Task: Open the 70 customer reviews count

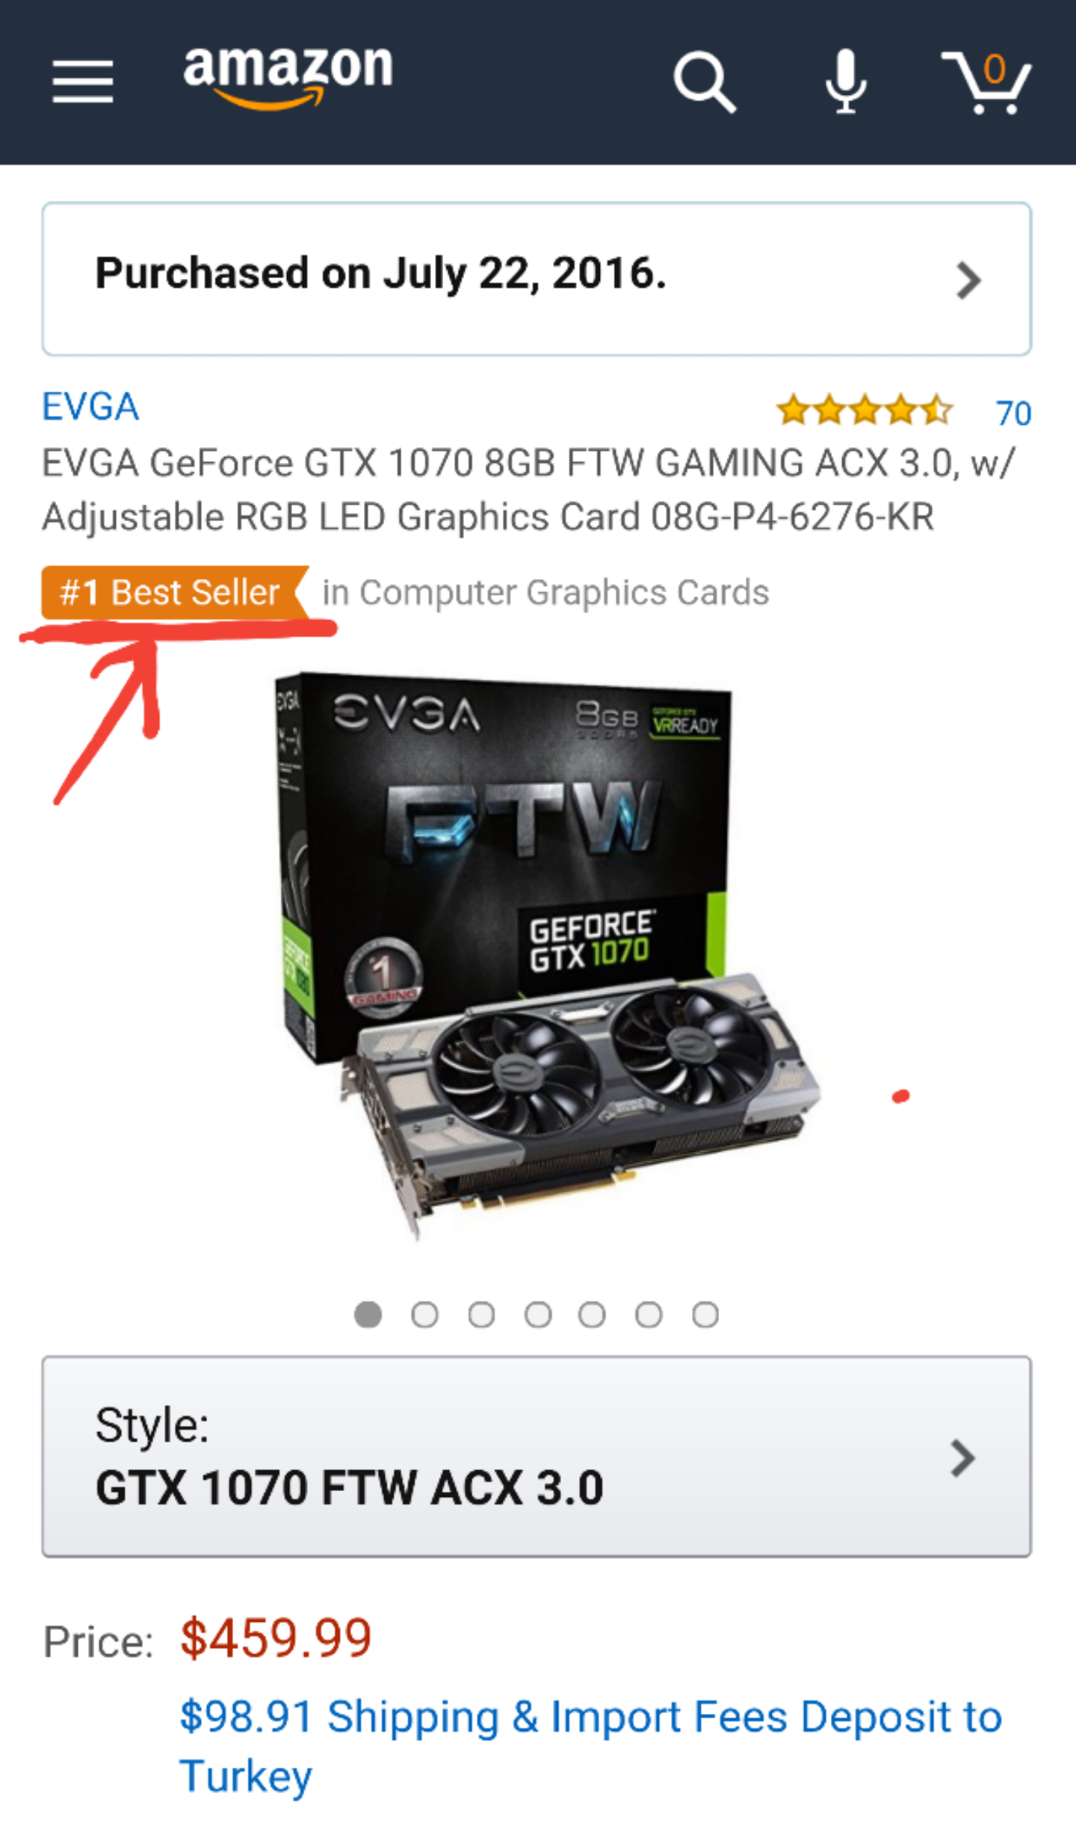Action: pyautogui.click(x=1013, y=413)
